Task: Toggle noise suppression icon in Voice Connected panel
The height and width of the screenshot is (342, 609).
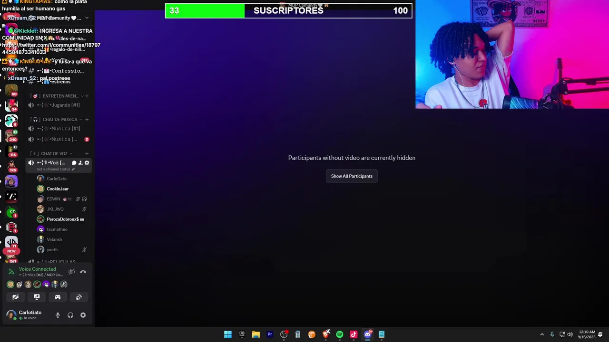Action: tap(71, 272)
